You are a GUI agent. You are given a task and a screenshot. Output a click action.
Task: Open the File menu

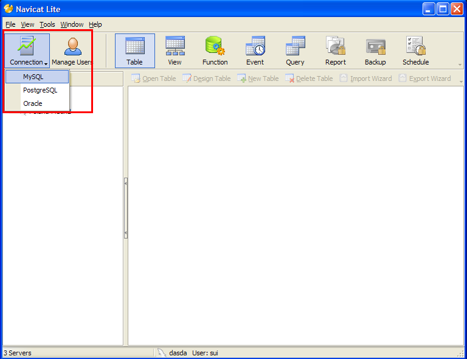point(10,24)
